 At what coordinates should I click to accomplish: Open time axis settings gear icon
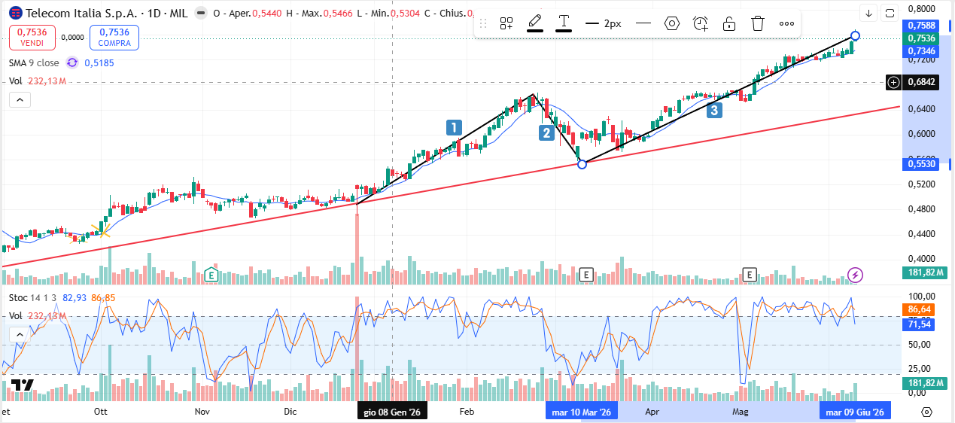click(x=927, y=412)
